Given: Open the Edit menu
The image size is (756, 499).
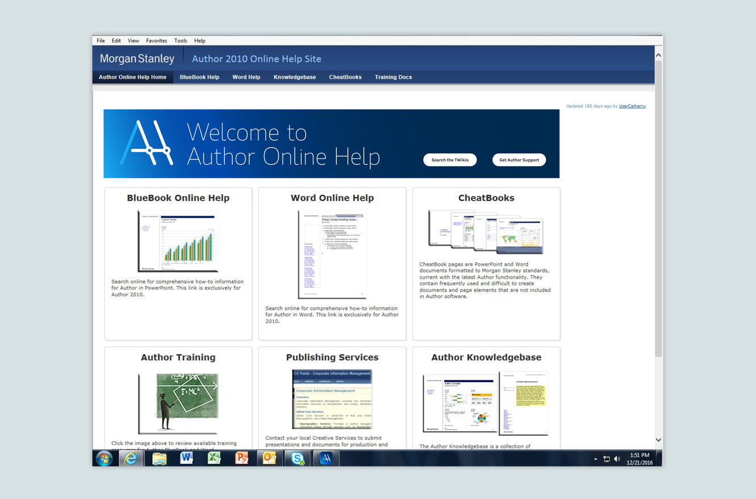Looking at the screenshot, I should point(116,41).
